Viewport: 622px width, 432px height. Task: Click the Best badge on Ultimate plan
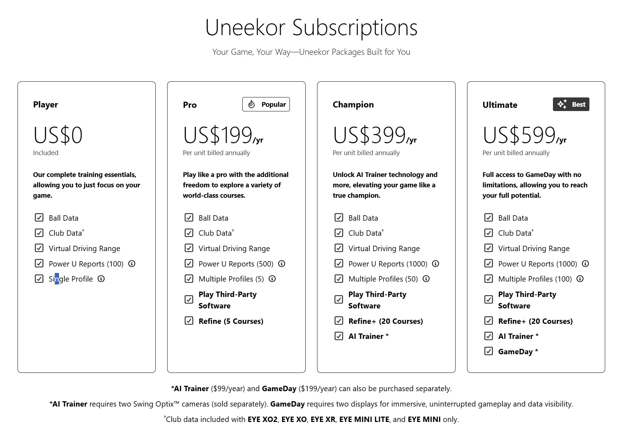click(x=571, y=104)
